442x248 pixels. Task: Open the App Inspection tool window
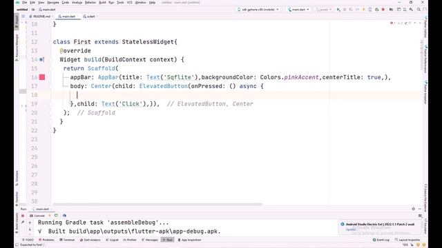(189, 240)
